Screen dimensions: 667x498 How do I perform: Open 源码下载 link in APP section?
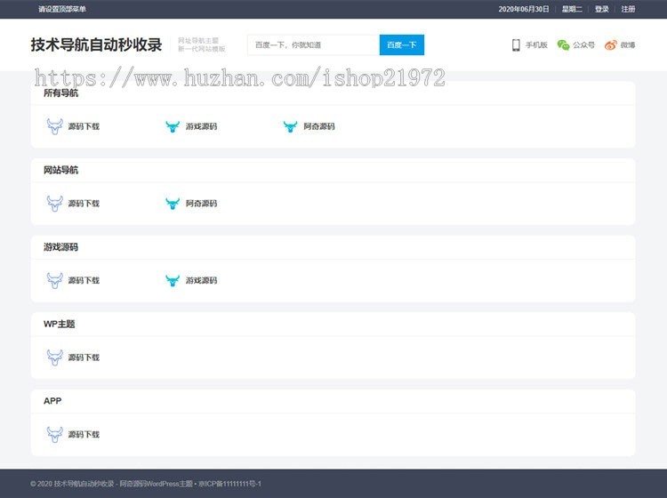(84, 434)
